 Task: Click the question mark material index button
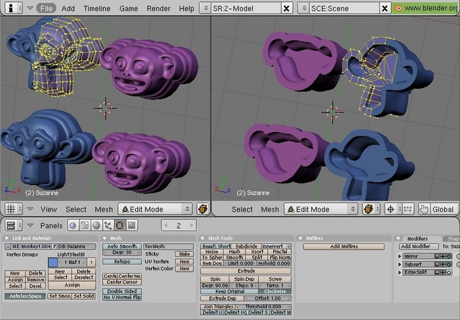(x=91, y=263)
